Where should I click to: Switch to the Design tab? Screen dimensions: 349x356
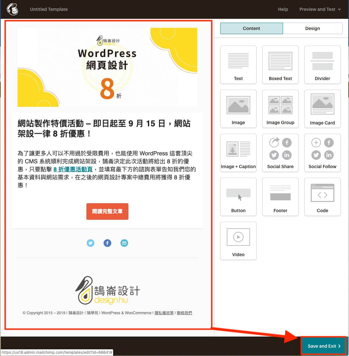pos(312,28)
